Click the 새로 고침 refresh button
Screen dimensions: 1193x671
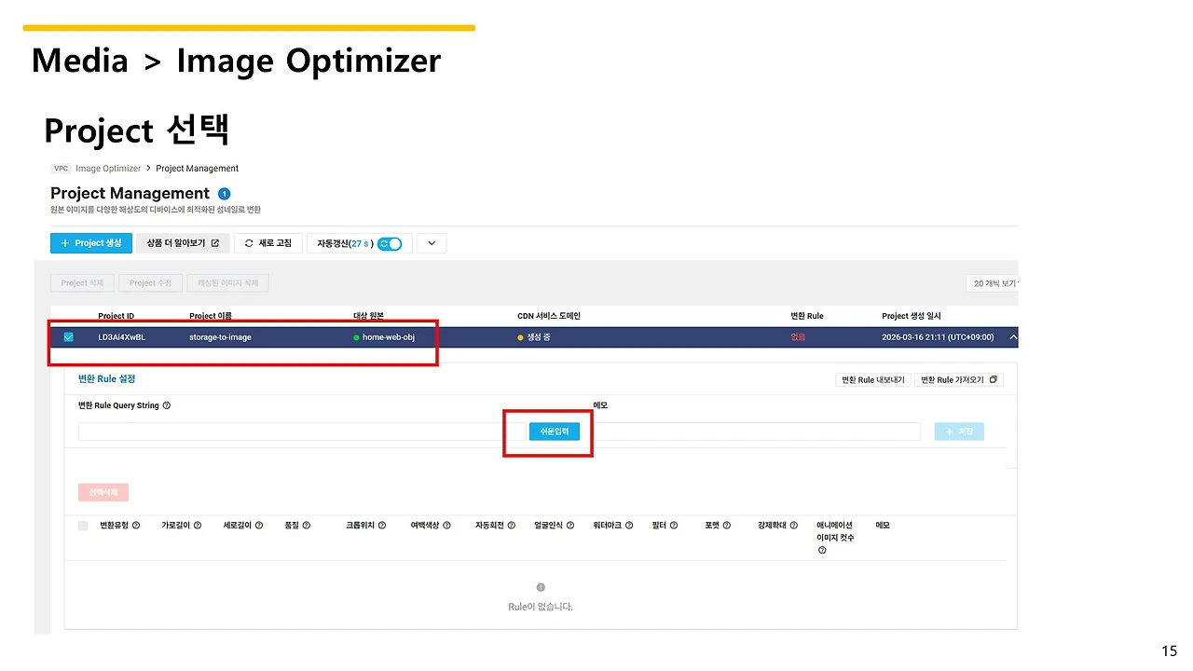[x=267, y=243]
